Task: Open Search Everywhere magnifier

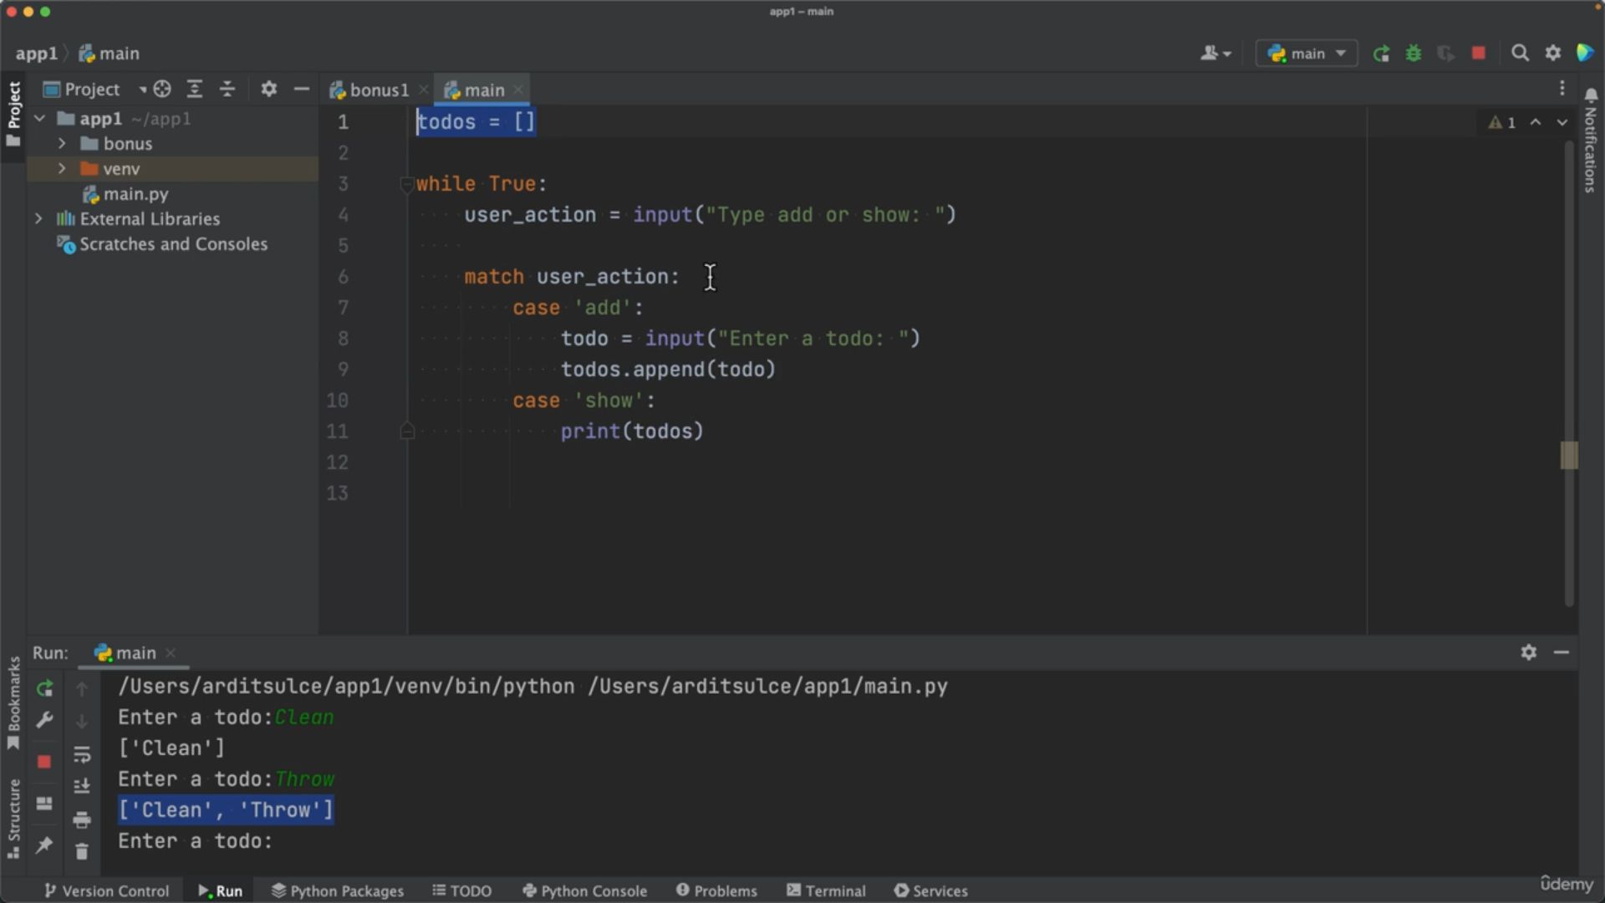Action: (1521, 54)
